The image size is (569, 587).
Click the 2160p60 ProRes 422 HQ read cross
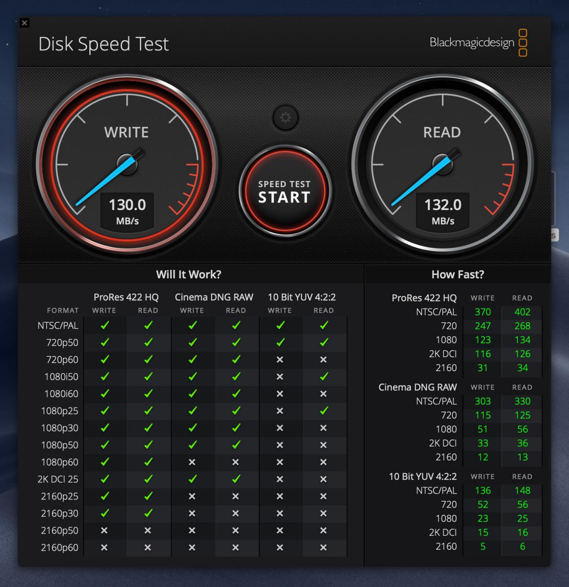point(148,547)
